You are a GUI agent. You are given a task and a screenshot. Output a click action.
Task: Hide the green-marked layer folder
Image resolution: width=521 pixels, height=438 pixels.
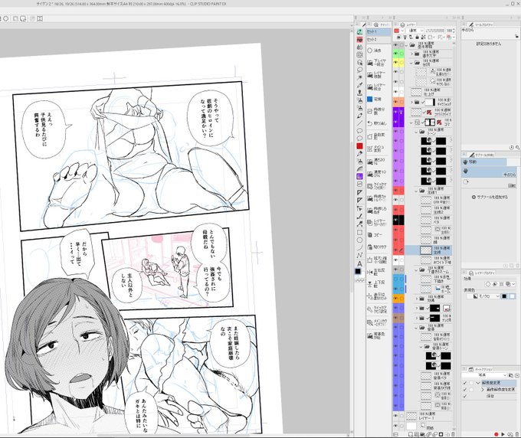tap(395, 54)
